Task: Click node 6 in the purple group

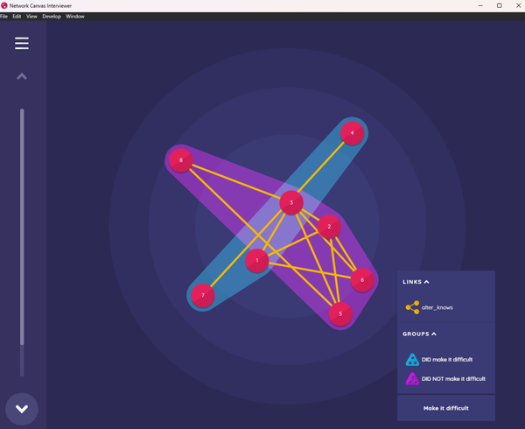Action: pos(362,280)
